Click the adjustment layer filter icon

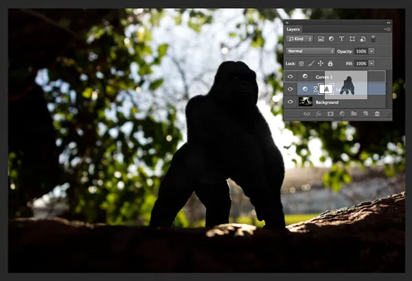[x=332, y=39]
